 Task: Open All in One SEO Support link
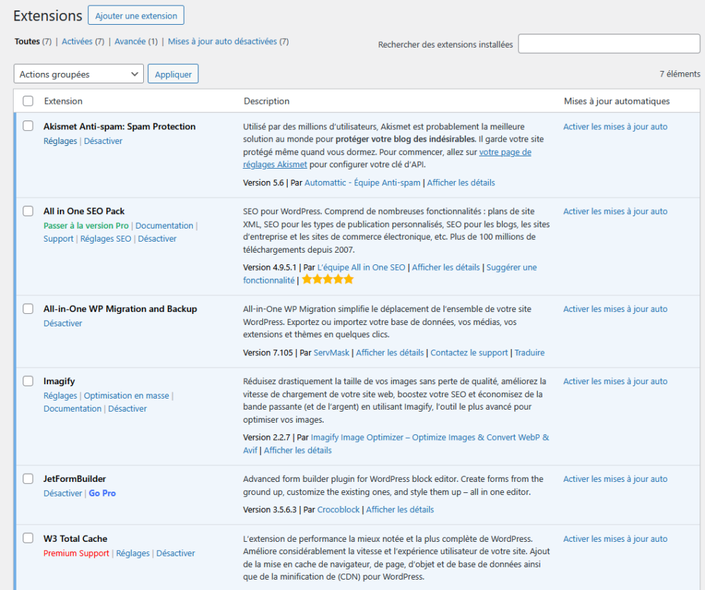(x=59, y=239)
